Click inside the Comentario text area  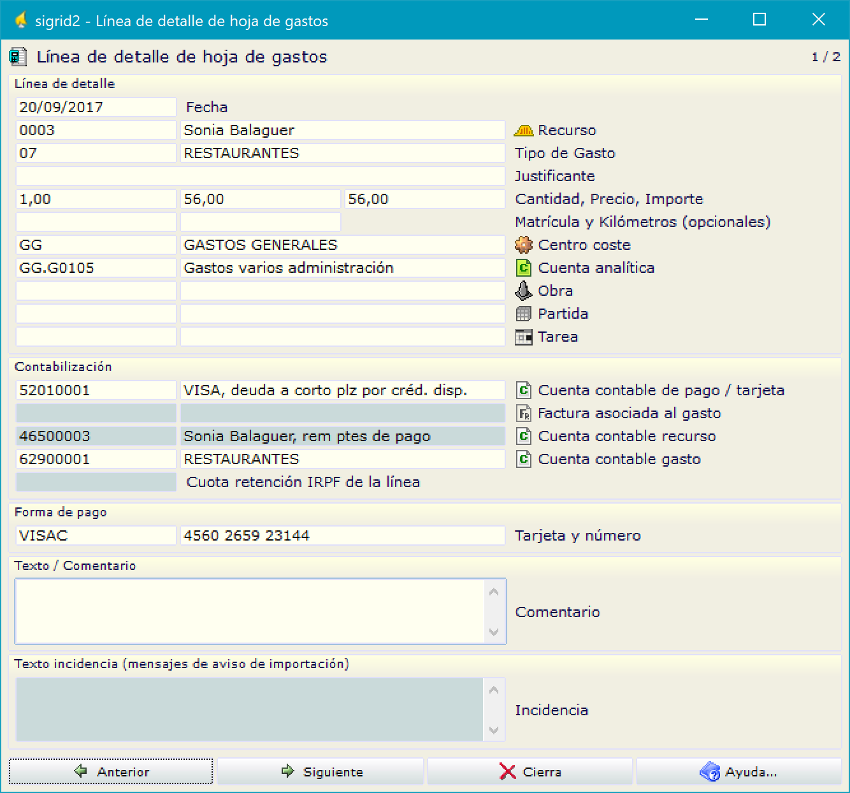coord(250,611)
